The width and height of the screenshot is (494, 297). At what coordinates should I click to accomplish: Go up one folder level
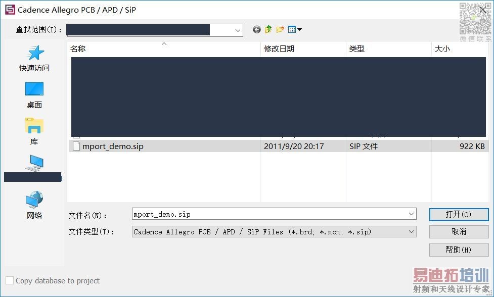[268, 30]
